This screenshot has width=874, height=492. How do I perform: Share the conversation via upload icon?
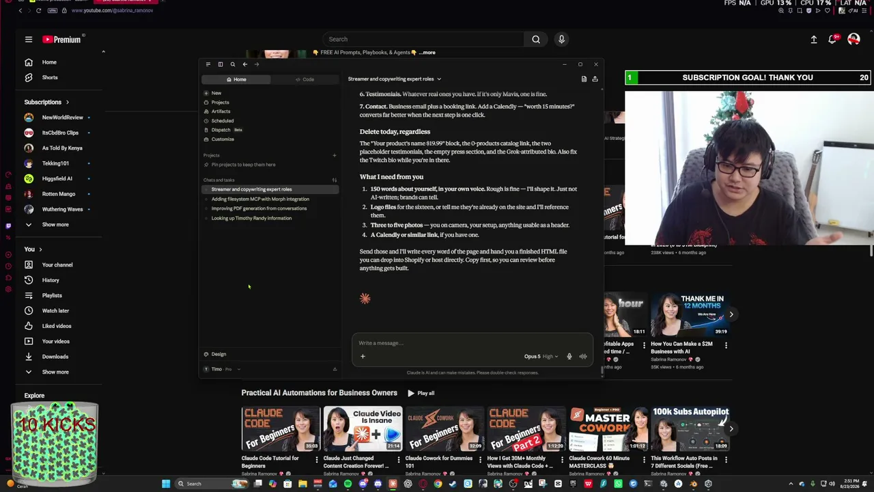tap(595, 79)
